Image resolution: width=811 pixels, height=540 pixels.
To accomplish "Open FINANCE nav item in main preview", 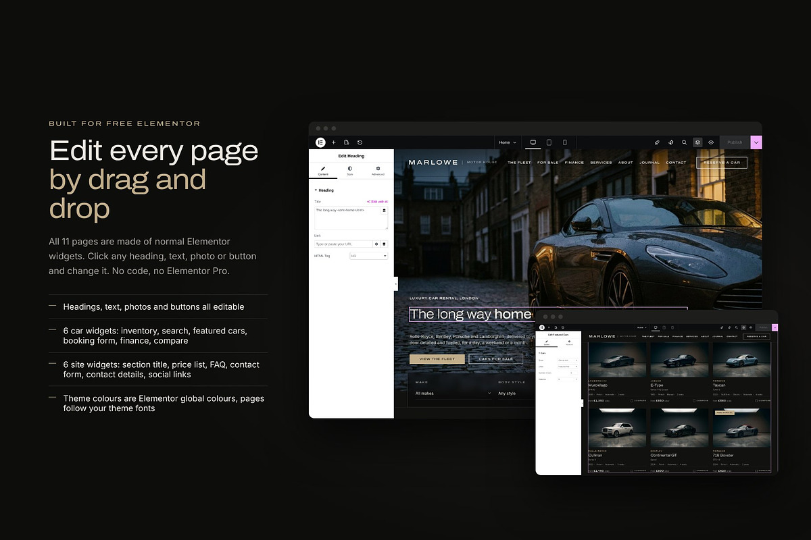I will [x=574, y=163].
